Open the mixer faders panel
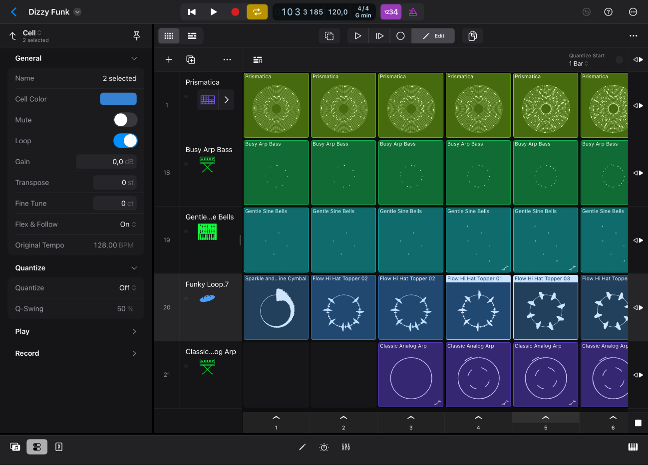This screenshot has height=466, width=648. [x=346, y=447]
